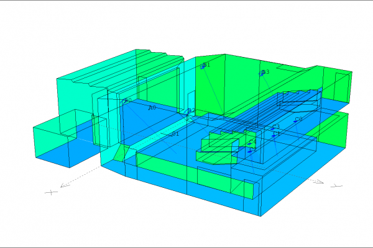
Task: Select the B2 source marker
Action: coord(187,112)
